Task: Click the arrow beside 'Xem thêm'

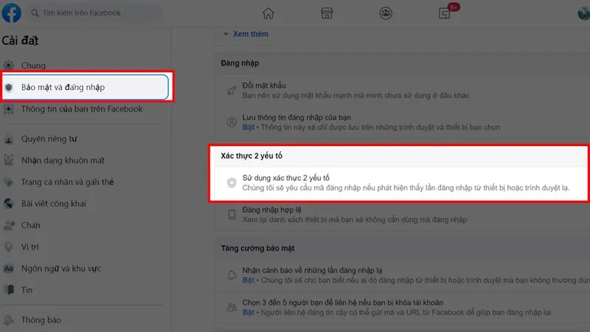Action: pos(226,34)
